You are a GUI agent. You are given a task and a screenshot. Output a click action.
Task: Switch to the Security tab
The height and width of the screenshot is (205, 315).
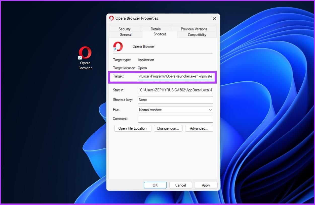125,29
